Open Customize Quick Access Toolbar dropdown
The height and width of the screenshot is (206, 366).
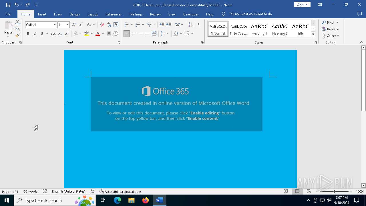tap(36, 5)
